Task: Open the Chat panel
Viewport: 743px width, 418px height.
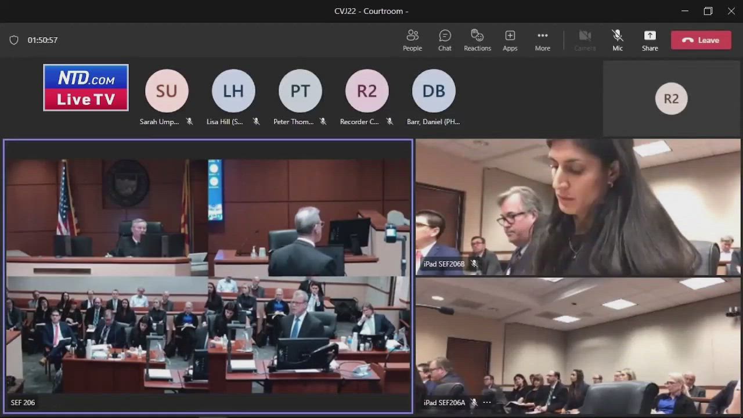Action: 445,40
